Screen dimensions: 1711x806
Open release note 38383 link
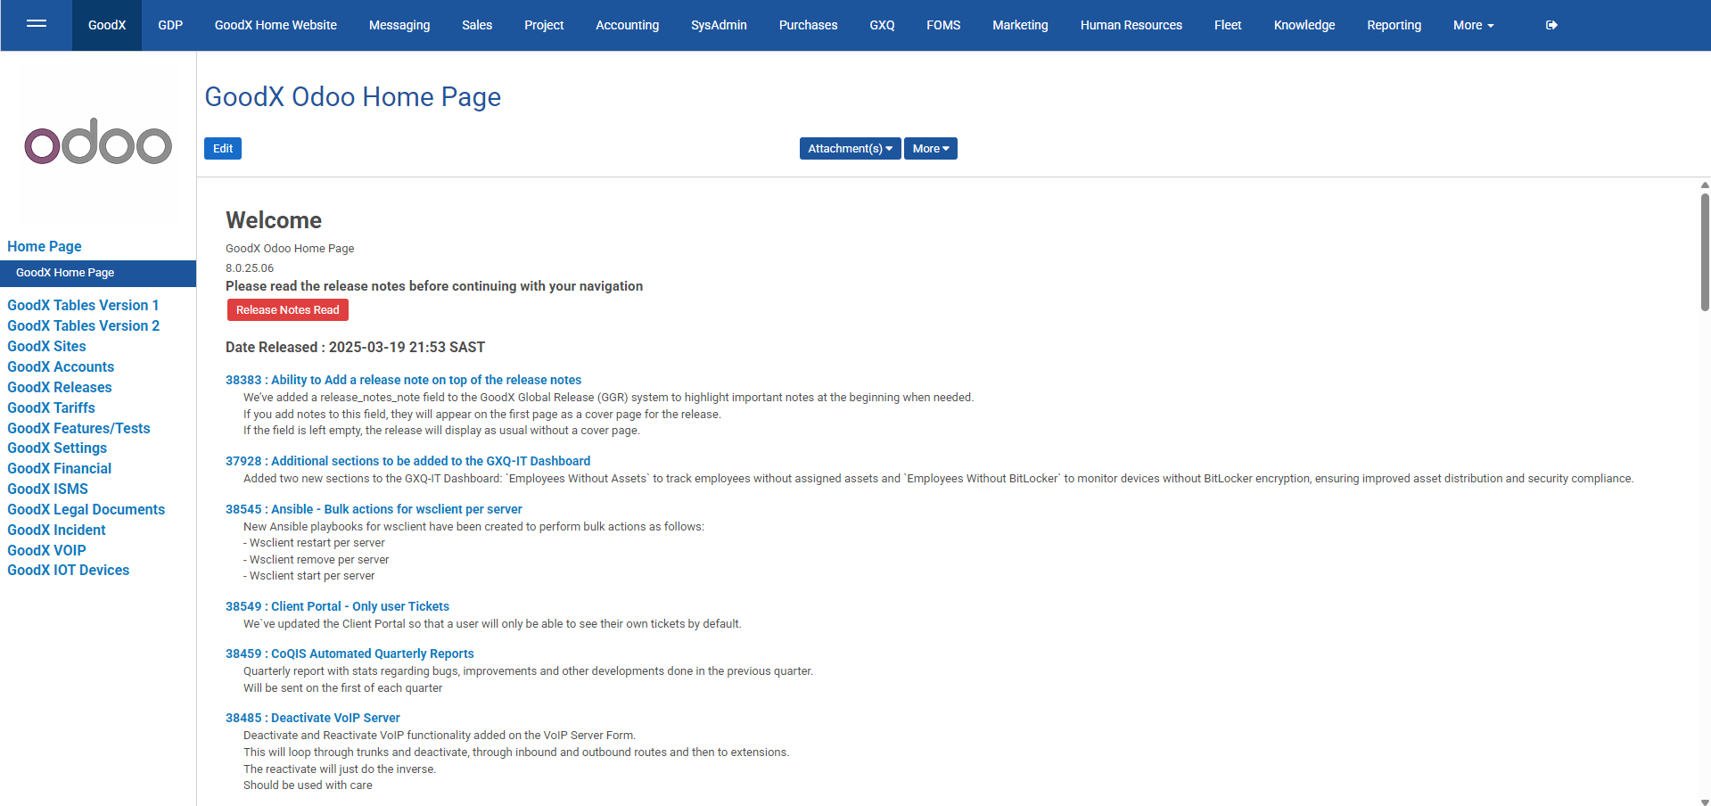[x=403, y=380]
